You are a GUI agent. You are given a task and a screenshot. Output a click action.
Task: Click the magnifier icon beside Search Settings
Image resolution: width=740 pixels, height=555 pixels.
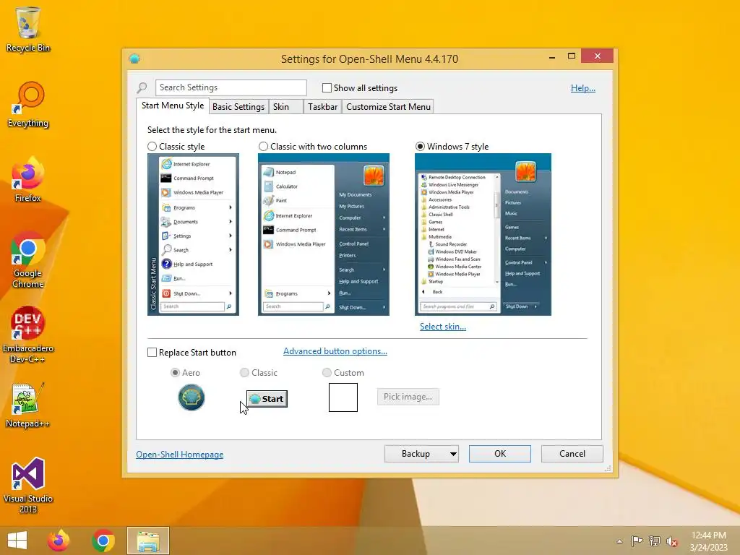[x=142, y=87]
